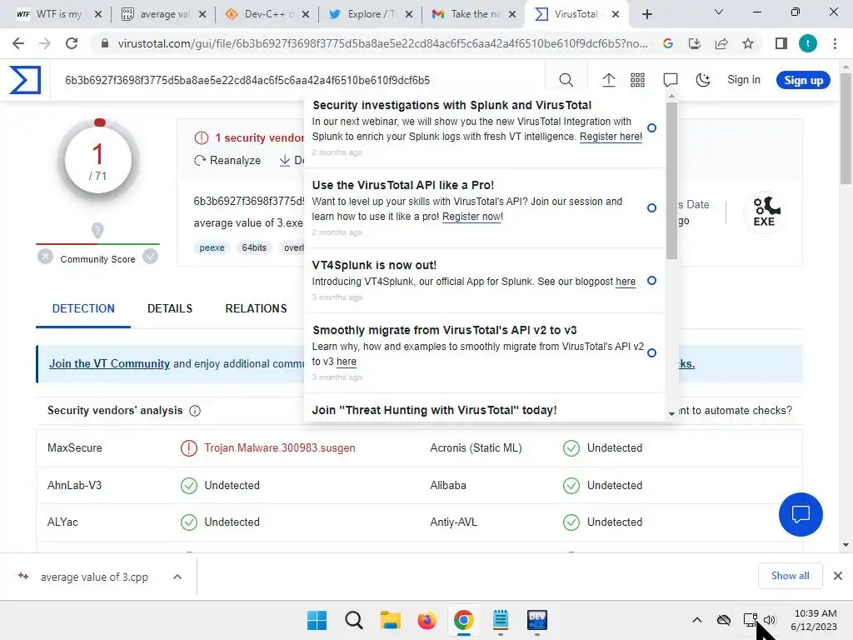The width and height of the screenshot is (853, 640).
Task: Open the blue chat floating button
Action: (801, 514)
